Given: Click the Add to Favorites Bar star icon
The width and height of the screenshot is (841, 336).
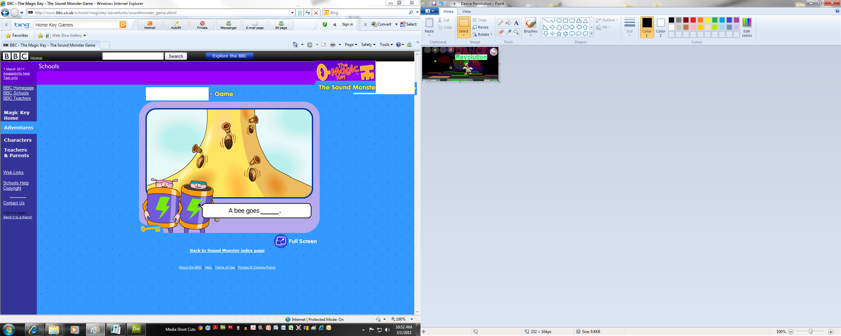Looking at the screenshot, I should (40, 35).
